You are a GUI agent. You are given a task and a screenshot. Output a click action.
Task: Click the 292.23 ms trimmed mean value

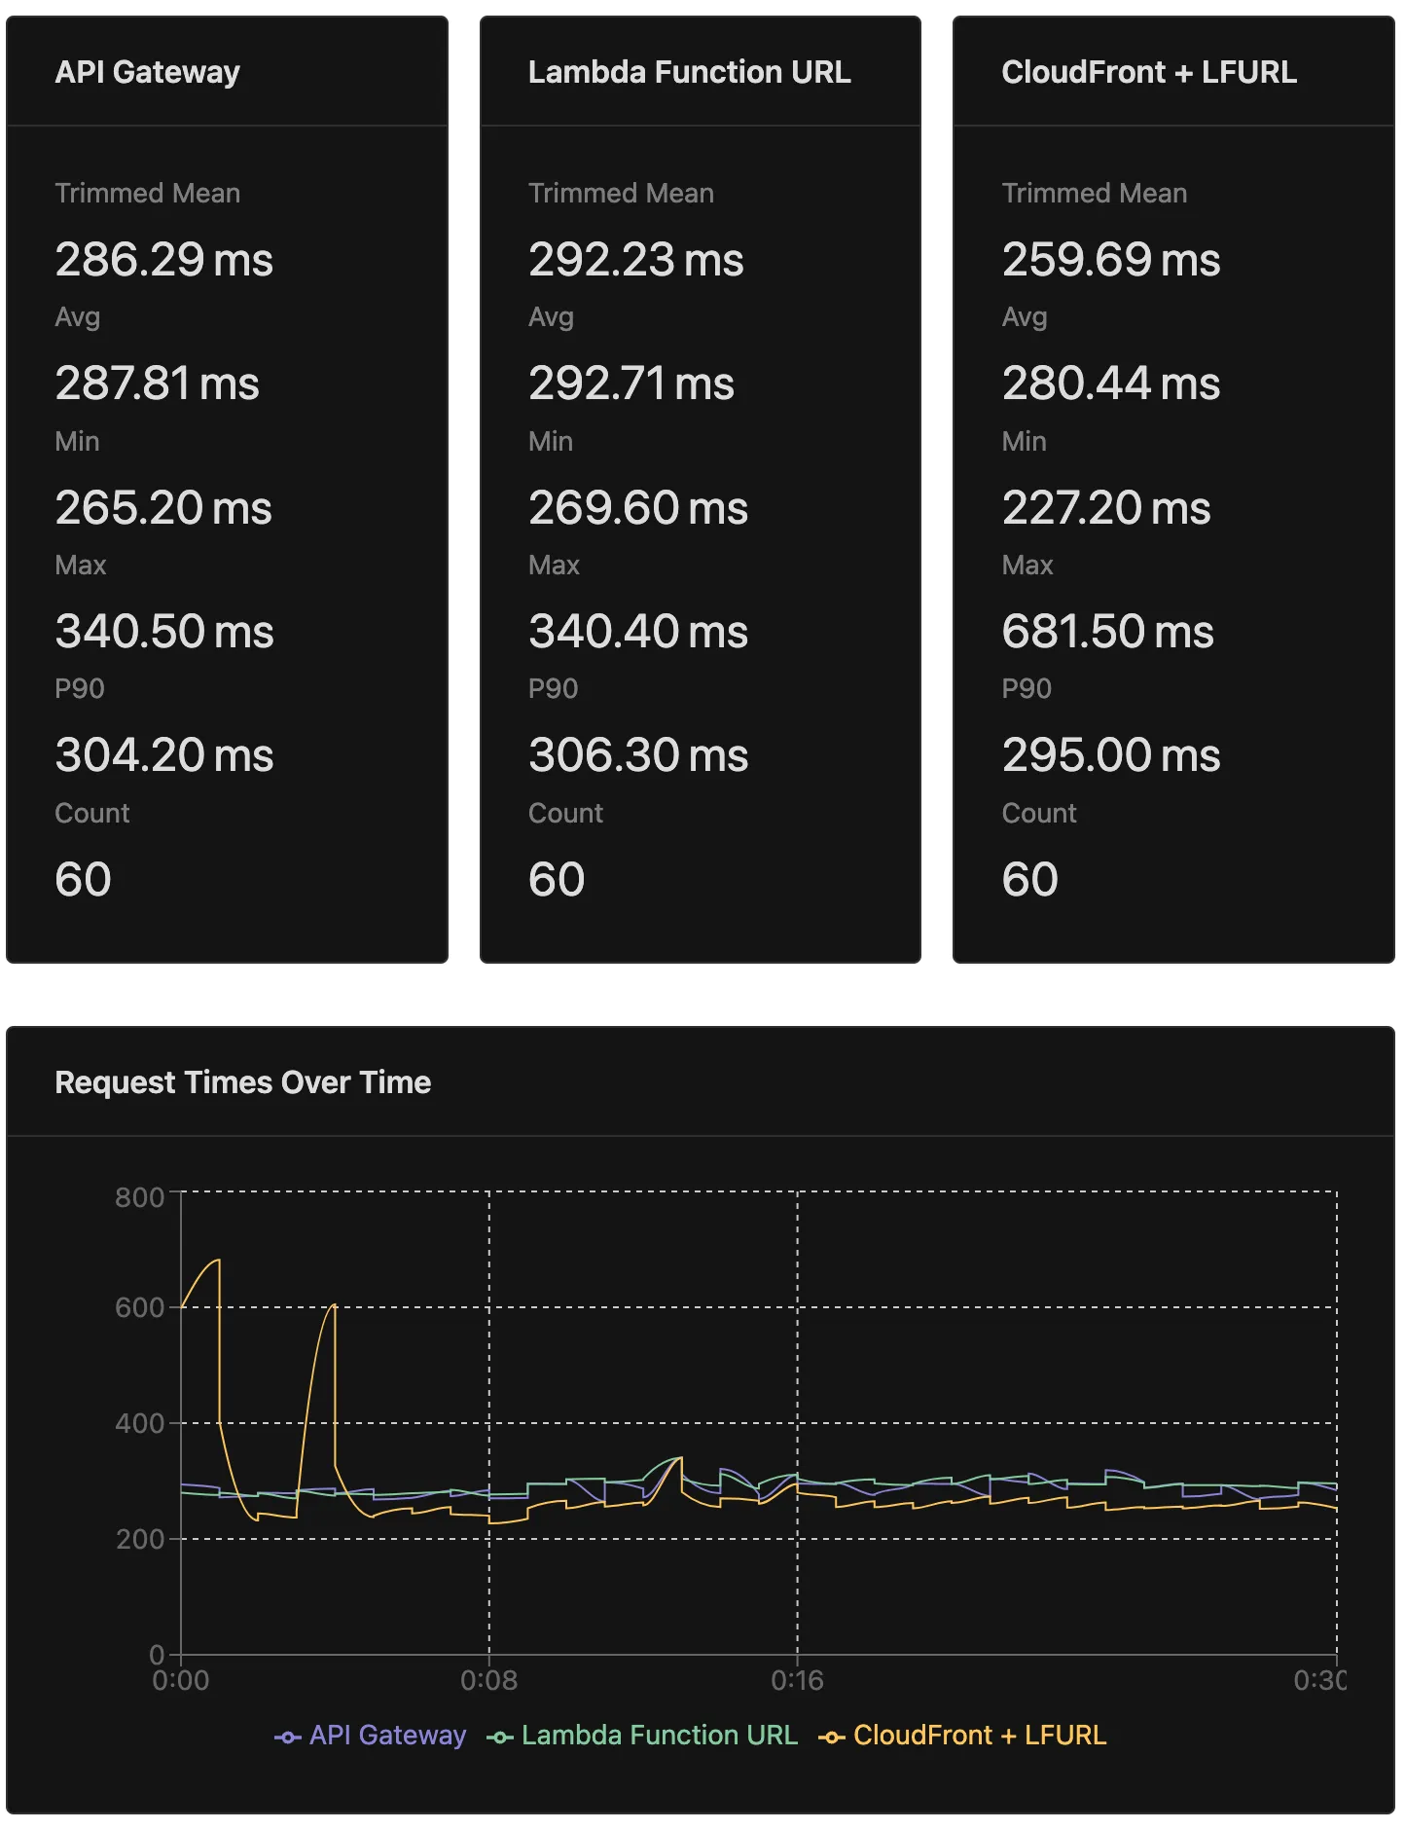pos(636,260)
